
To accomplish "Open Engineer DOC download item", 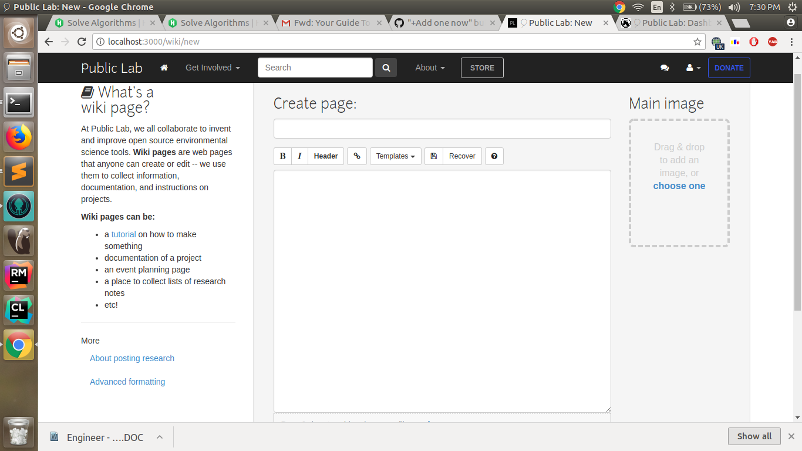I will point(99,437).
